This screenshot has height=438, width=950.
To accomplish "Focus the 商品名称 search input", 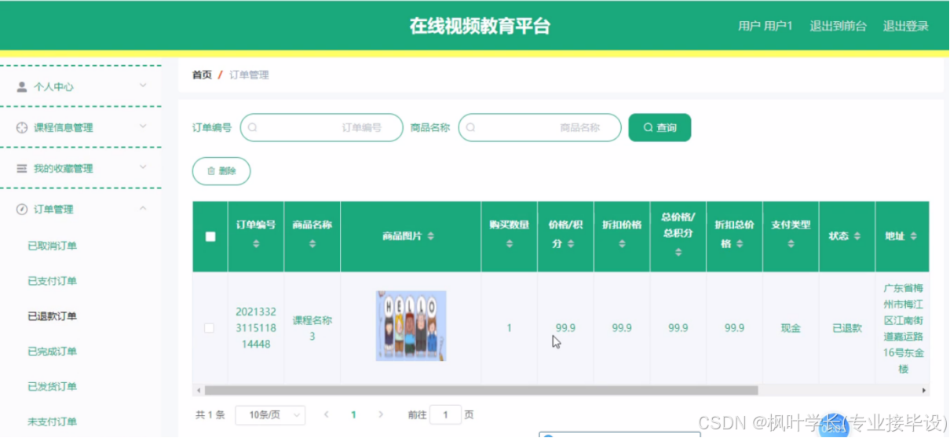I will pyautogui.click(x=539, y=127).
